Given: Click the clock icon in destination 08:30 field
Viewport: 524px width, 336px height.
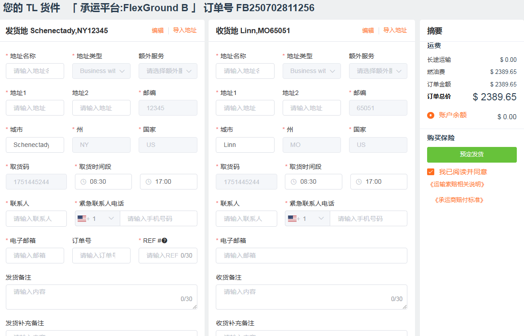Looking at the screenshot, I should pyautogui.click(x=293, y=182).
